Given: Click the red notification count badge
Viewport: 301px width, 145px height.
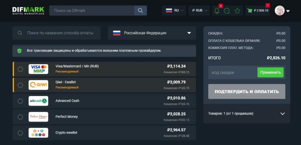Looking at the screenshot, I should tap(221, 6).
